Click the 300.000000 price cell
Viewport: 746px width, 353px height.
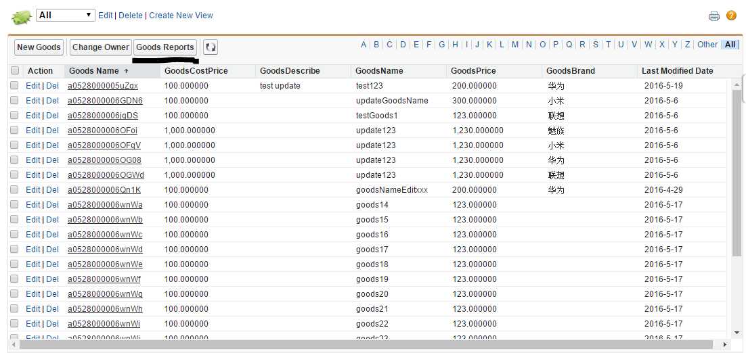coord(475,101)
